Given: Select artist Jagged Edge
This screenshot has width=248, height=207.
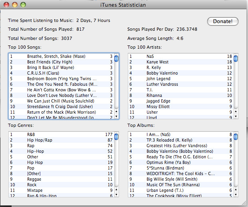Looking at the screenshot, I should coord(181,101).
